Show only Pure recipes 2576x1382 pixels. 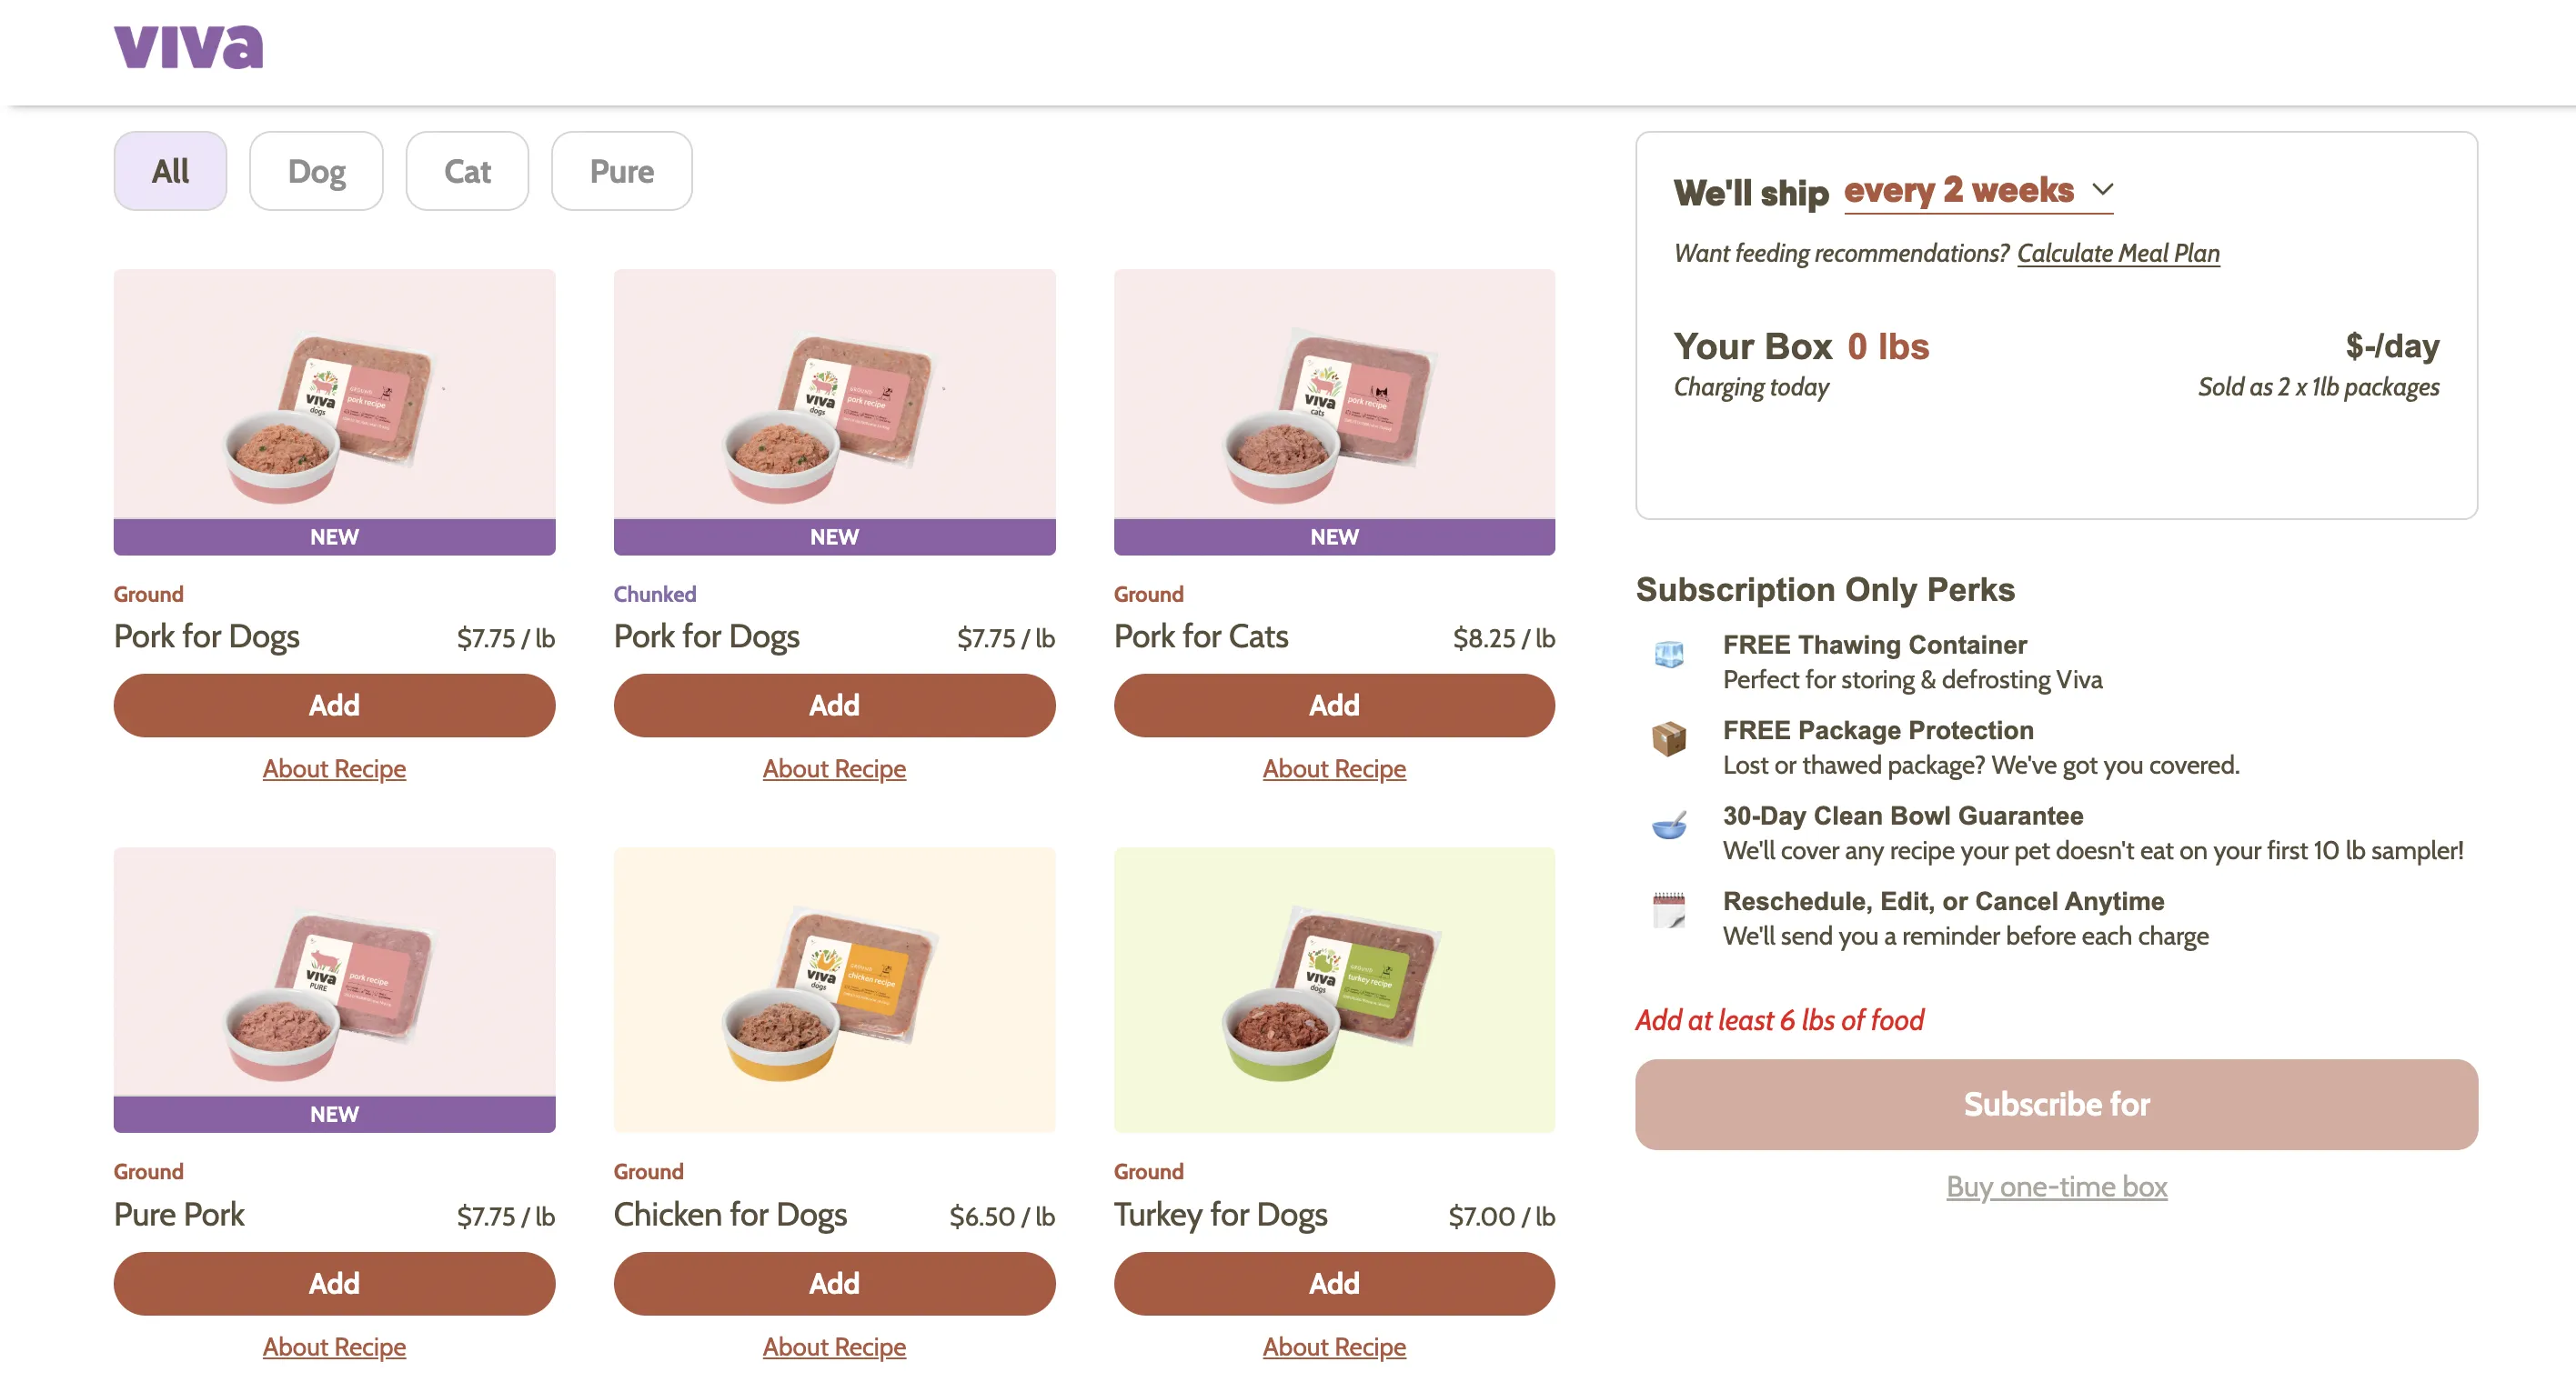[x=621, y=171]
